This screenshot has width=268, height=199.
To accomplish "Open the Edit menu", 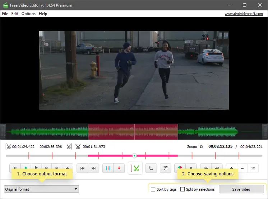I will pyautogui.click(x=15, y=14).
